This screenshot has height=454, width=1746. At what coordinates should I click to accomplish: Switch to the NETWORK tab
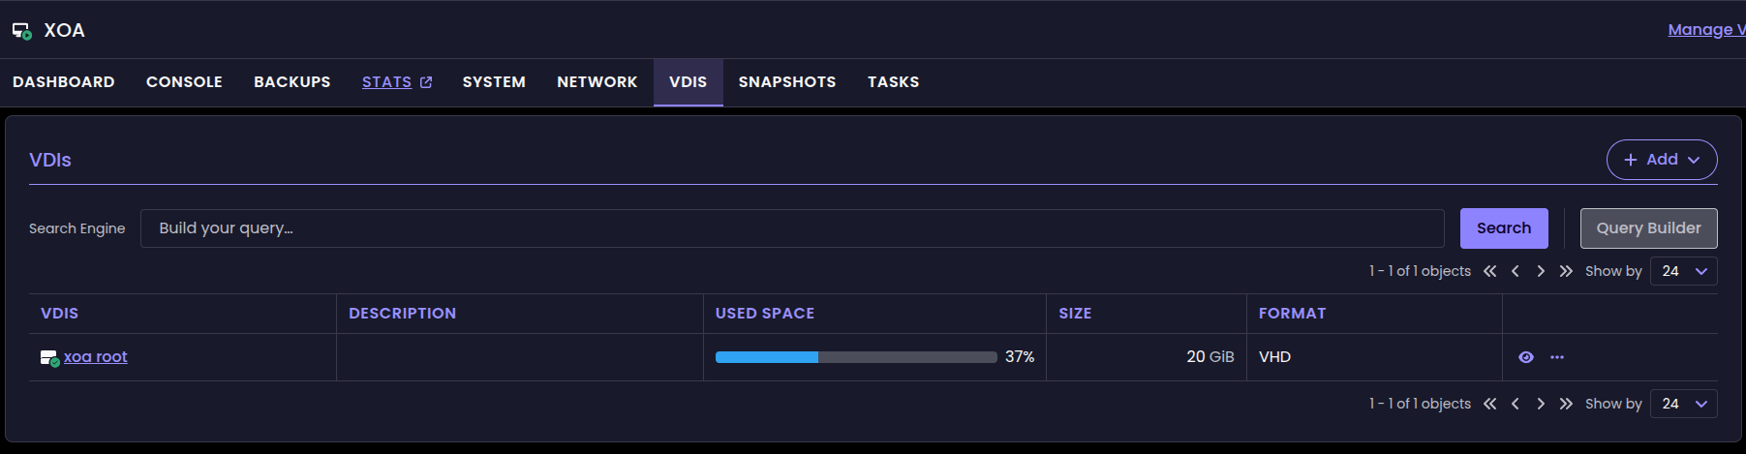[597, 82]
